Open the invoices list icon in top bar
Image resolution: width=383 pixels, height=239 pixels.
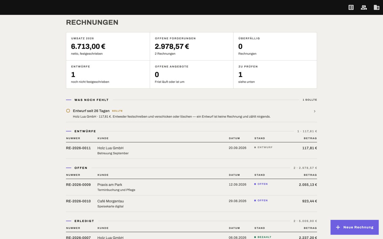(x=351, y=7)
